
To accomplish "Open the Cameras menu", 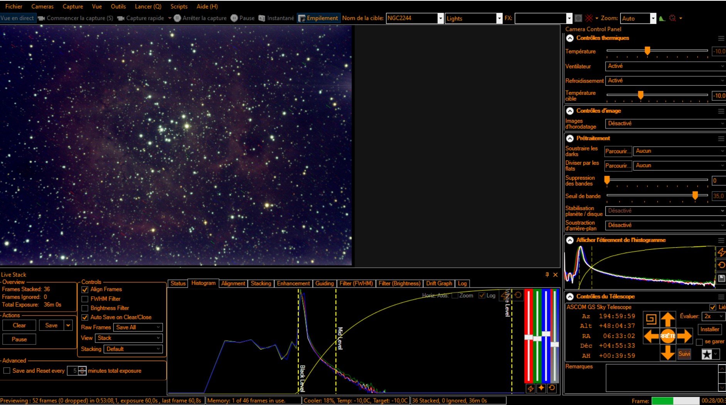I will [42, 7].
